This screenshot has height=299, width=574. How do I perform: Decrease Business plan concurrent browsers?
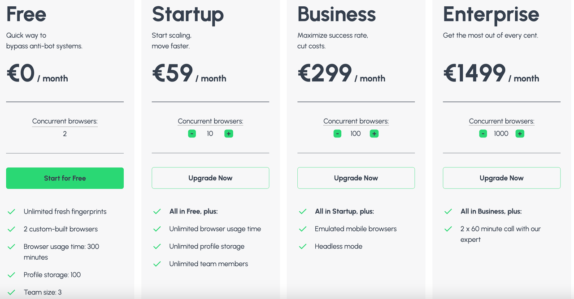coord(338,133)
